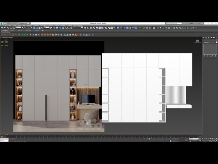
Task: Expand the Polygon Modeling ribbon panel
Action: point(6,32)
